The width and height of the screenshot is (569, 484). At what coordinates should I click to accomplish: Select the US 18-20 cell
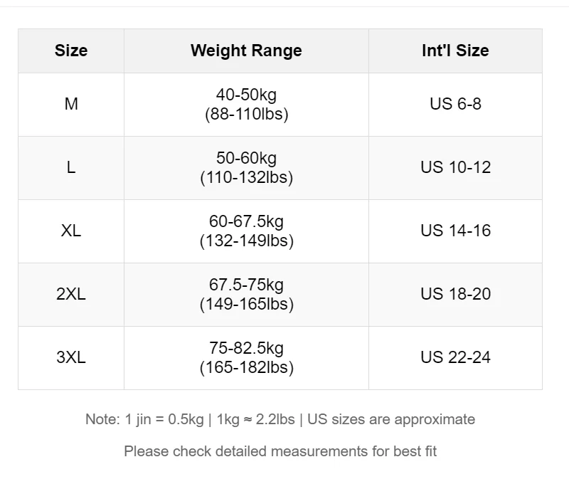tap(455, 294)
